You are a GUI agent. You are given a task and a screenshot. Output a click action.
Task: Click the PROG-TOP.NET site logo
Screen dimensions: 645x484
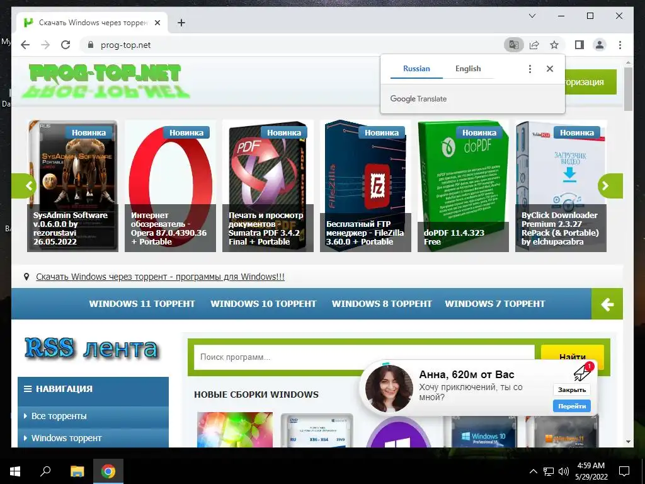(x=106, y=81)
